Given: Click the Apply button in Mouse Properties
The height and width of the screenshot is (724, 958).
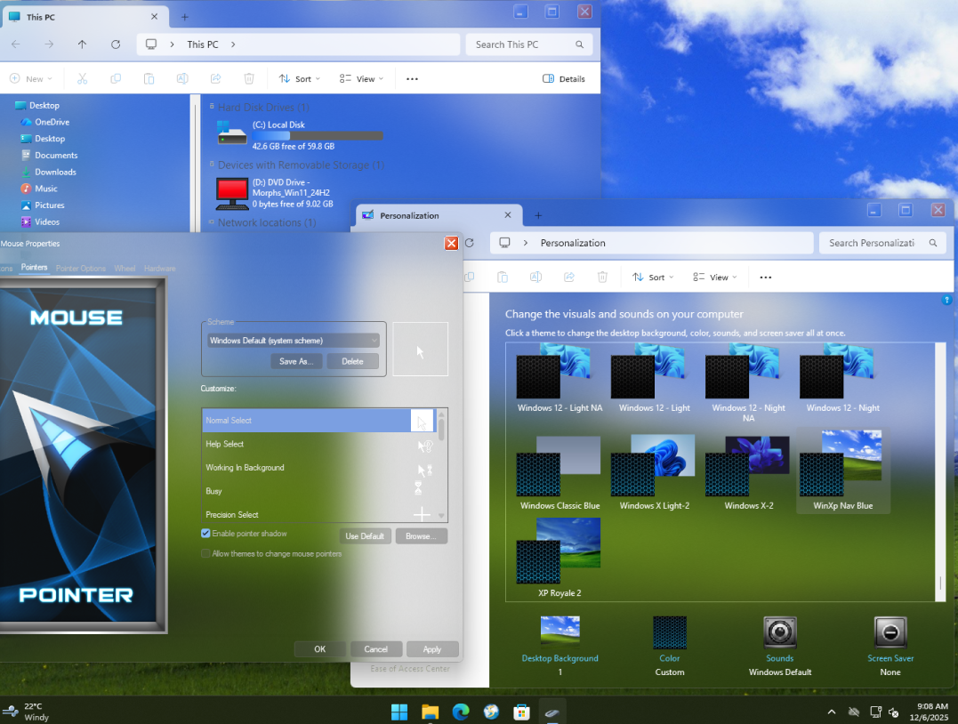Looking at the screenshot, I should click(431, 649).
